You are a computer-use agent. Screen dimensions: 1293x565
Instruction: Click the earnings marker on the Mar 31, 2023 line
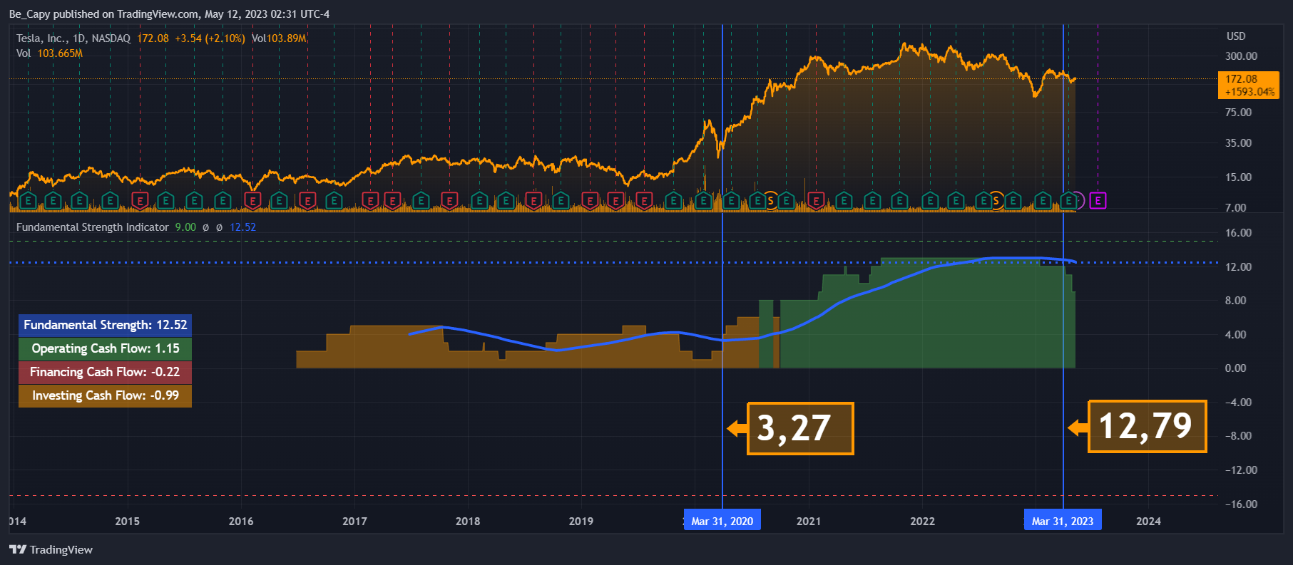tap(1068, 201)
